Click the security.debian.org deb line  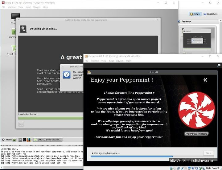tap(41, 161)
